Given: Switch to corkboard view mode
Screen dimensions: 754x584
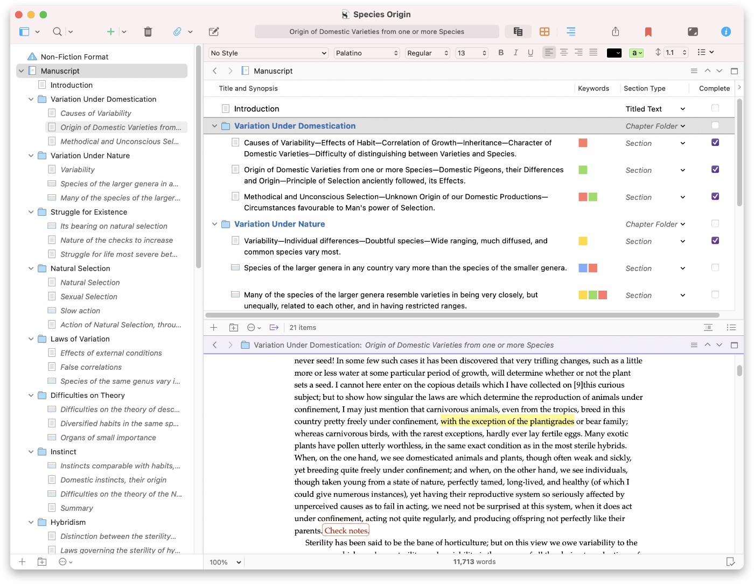Looking at the screenshot, I should 544,32.
